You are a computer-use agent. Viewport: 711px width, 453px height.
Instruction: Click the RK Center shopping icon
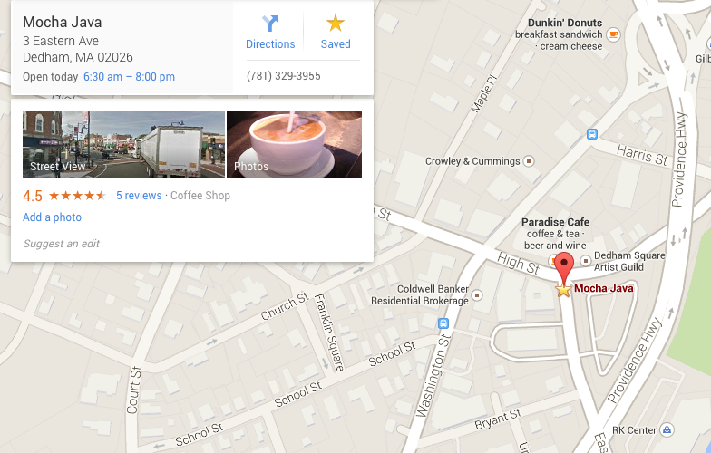coord(667,429)
